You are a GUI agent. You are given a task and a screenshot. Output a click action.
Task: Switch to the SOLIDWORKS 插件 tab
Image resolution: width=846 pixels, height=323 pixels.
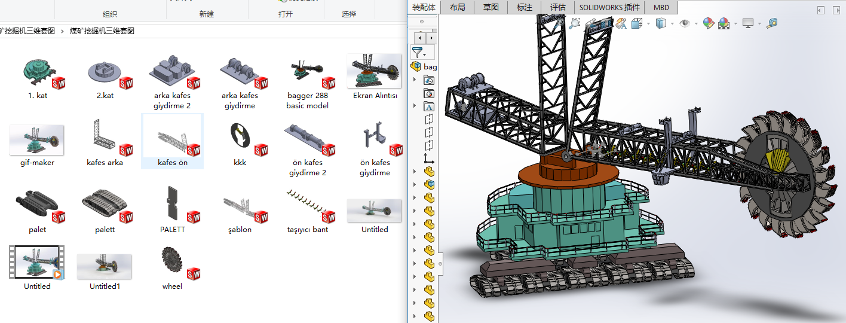[x=609, y=7]
